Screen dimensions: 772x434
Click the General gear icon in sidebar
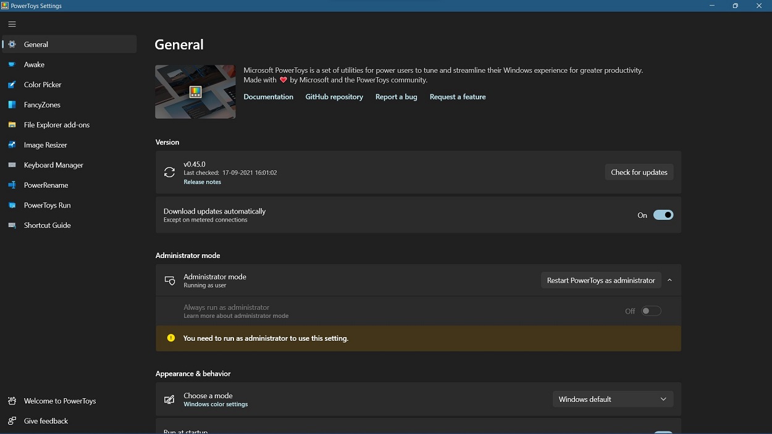(x=12, y=44)
